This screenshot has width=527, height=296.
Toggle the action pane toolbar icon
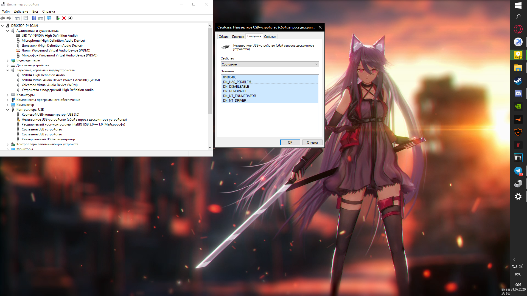pyautogui.click(x=41, y=18)
